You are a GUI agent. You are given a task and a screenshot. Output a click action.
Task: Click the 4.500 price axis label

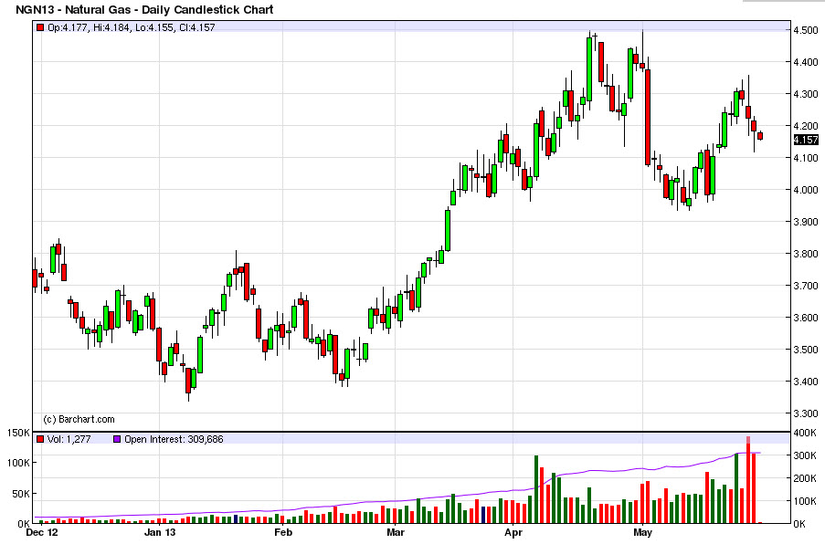click(806, 30)
